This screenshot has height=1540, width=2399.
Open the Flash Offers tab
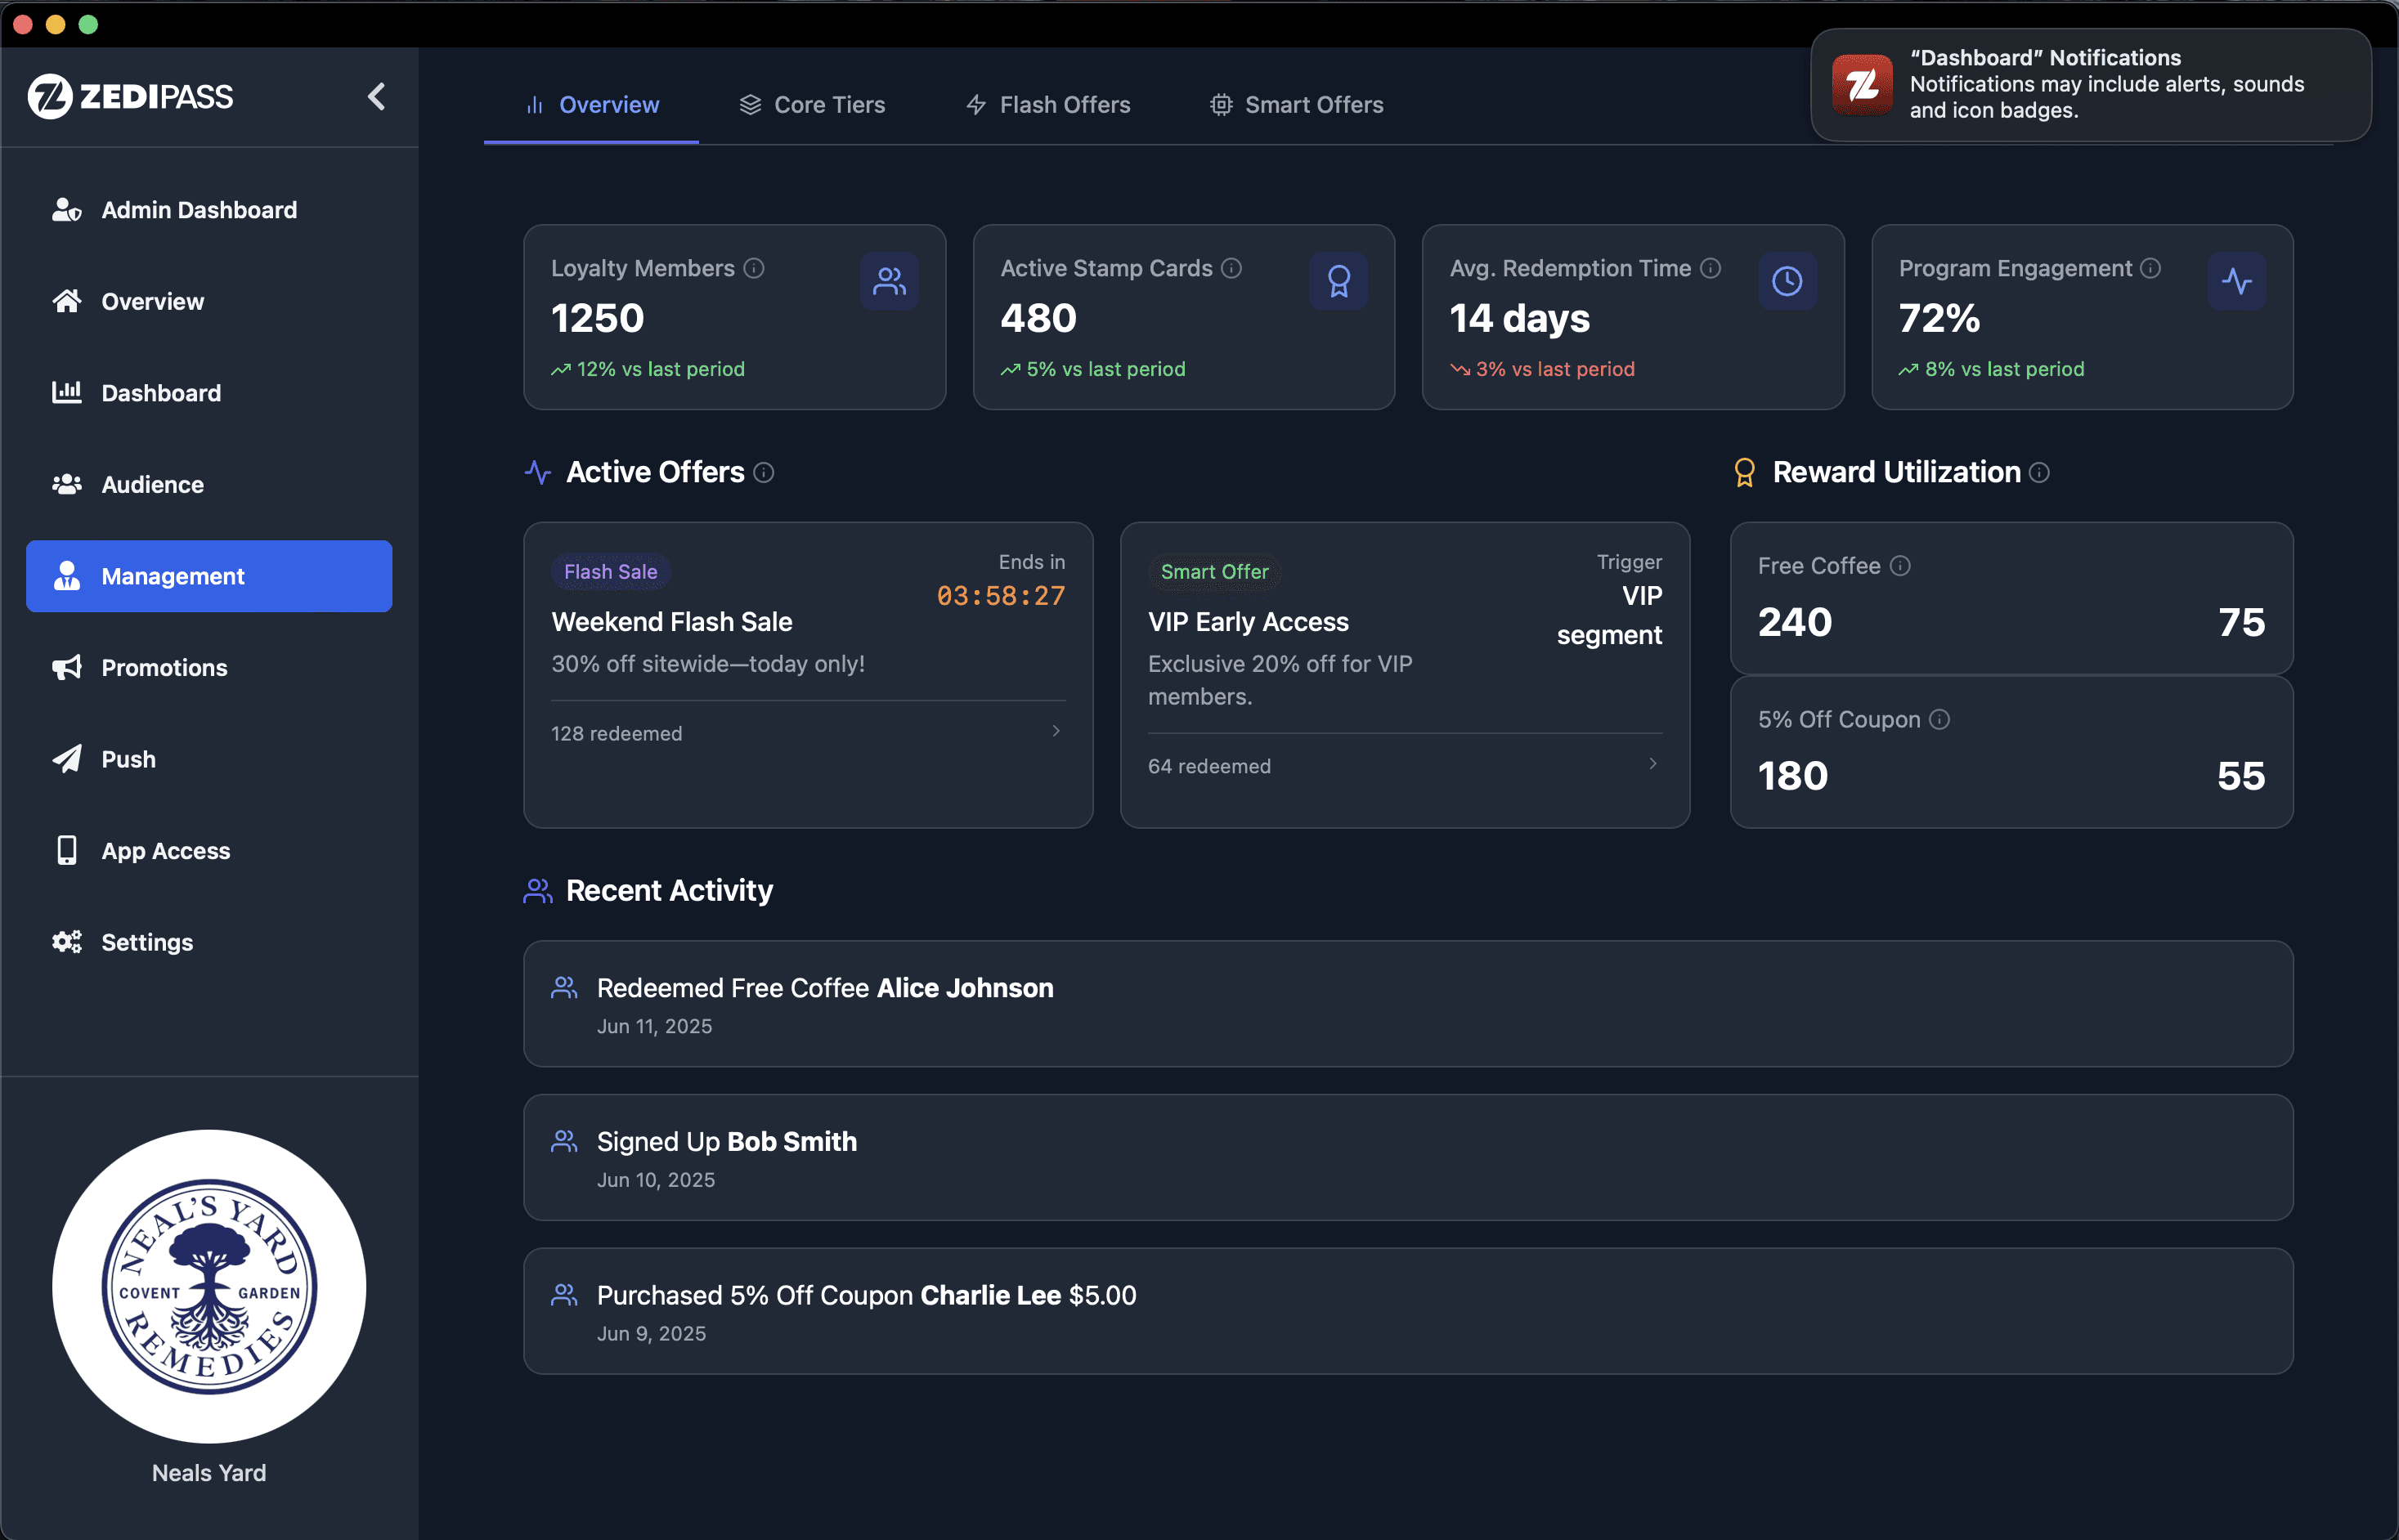click(1047, 105)
